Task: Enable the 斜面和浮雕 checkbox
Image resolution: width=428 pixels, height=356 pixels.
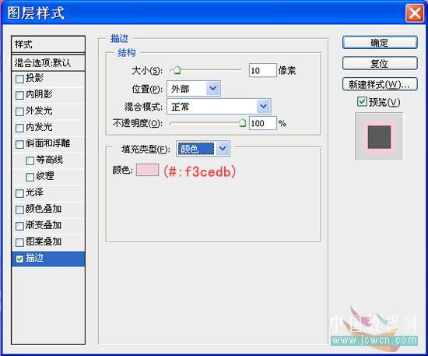Action: (19, 144)
